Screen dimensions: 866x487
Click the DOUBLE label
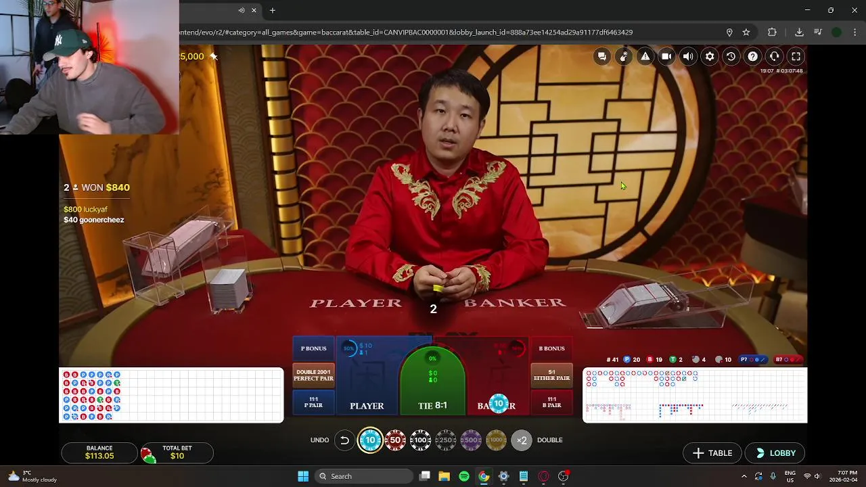click(549, 440)
